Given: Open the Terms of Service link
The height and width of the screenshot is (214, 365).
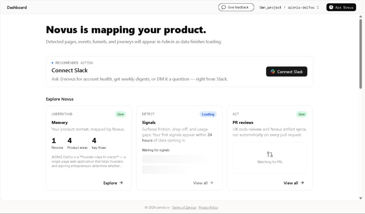Looking at the screenshot, I should coord(184,208).
